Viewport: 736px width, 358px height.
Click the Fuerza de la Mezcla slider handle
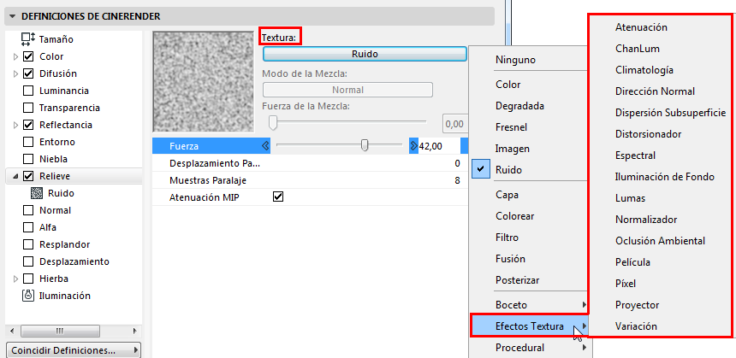click(x=273, y=122)
